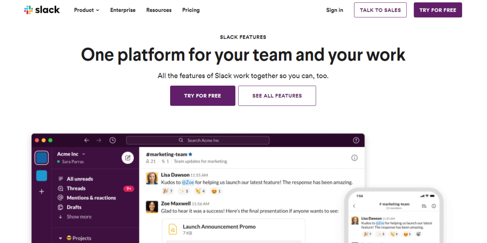Click the back arrow in the Slack app
The height and width of the screenshot is (243, 487).
(86, 140)
